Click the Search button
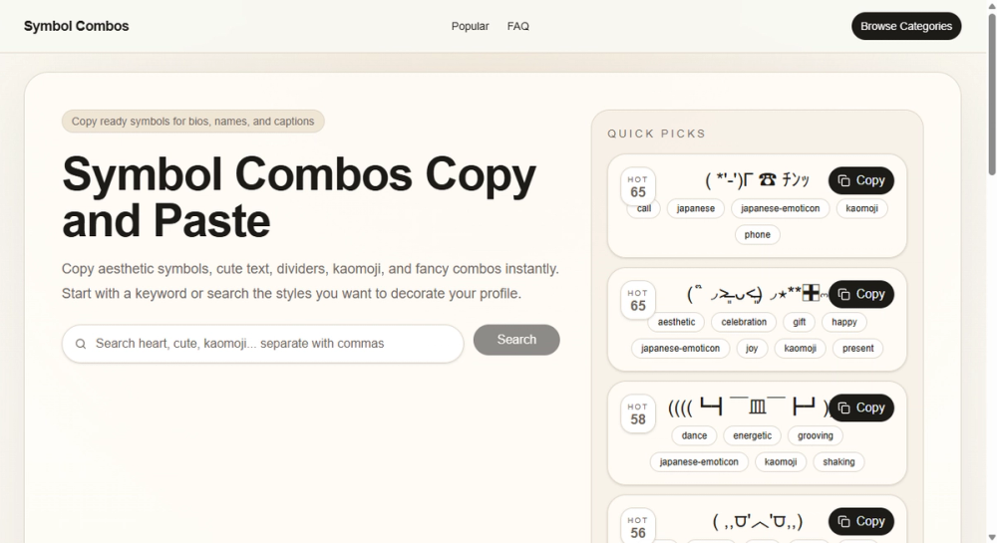 click(x=516, y=340)
